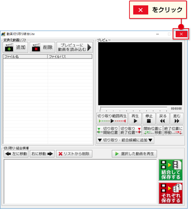The height and width of the screenshot is (209, 191).
Task: Move the clip left with 左に移動
Action: (16, 154)
